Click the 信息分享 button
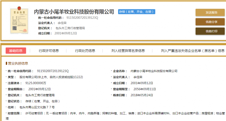Viewport: 226px width, 121px height. pos(210,22)
